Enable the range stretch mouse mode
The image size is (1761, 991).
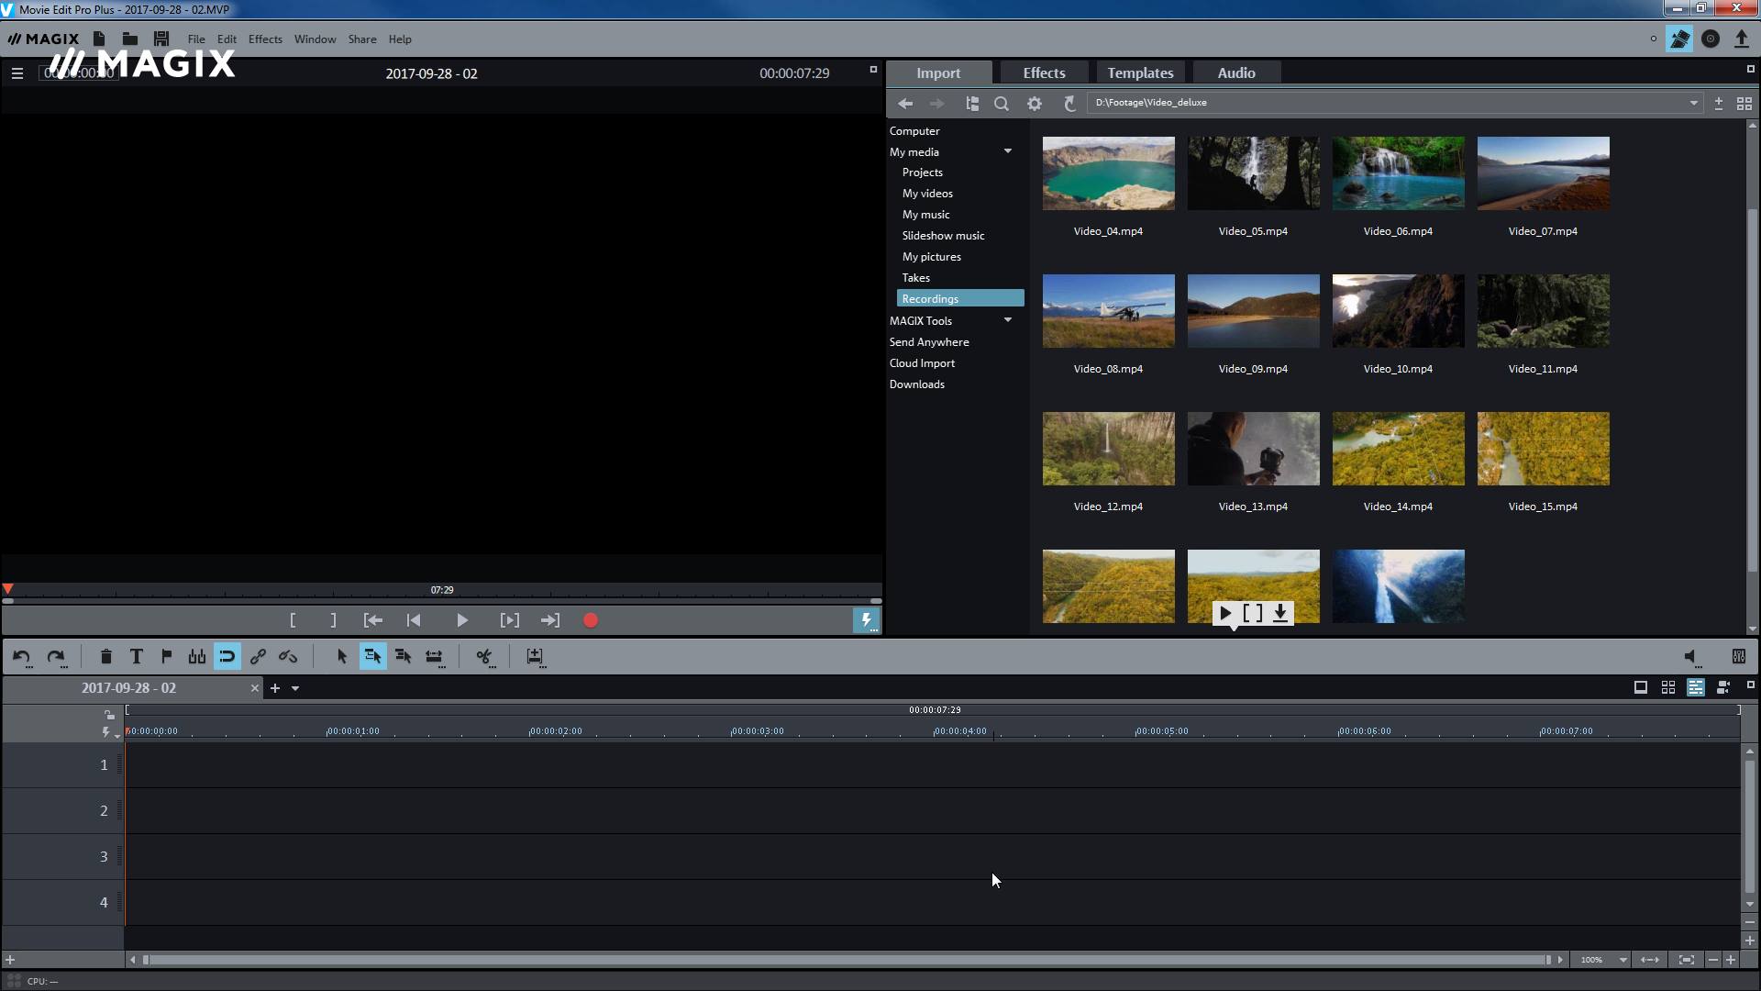(x=434, y=656)
